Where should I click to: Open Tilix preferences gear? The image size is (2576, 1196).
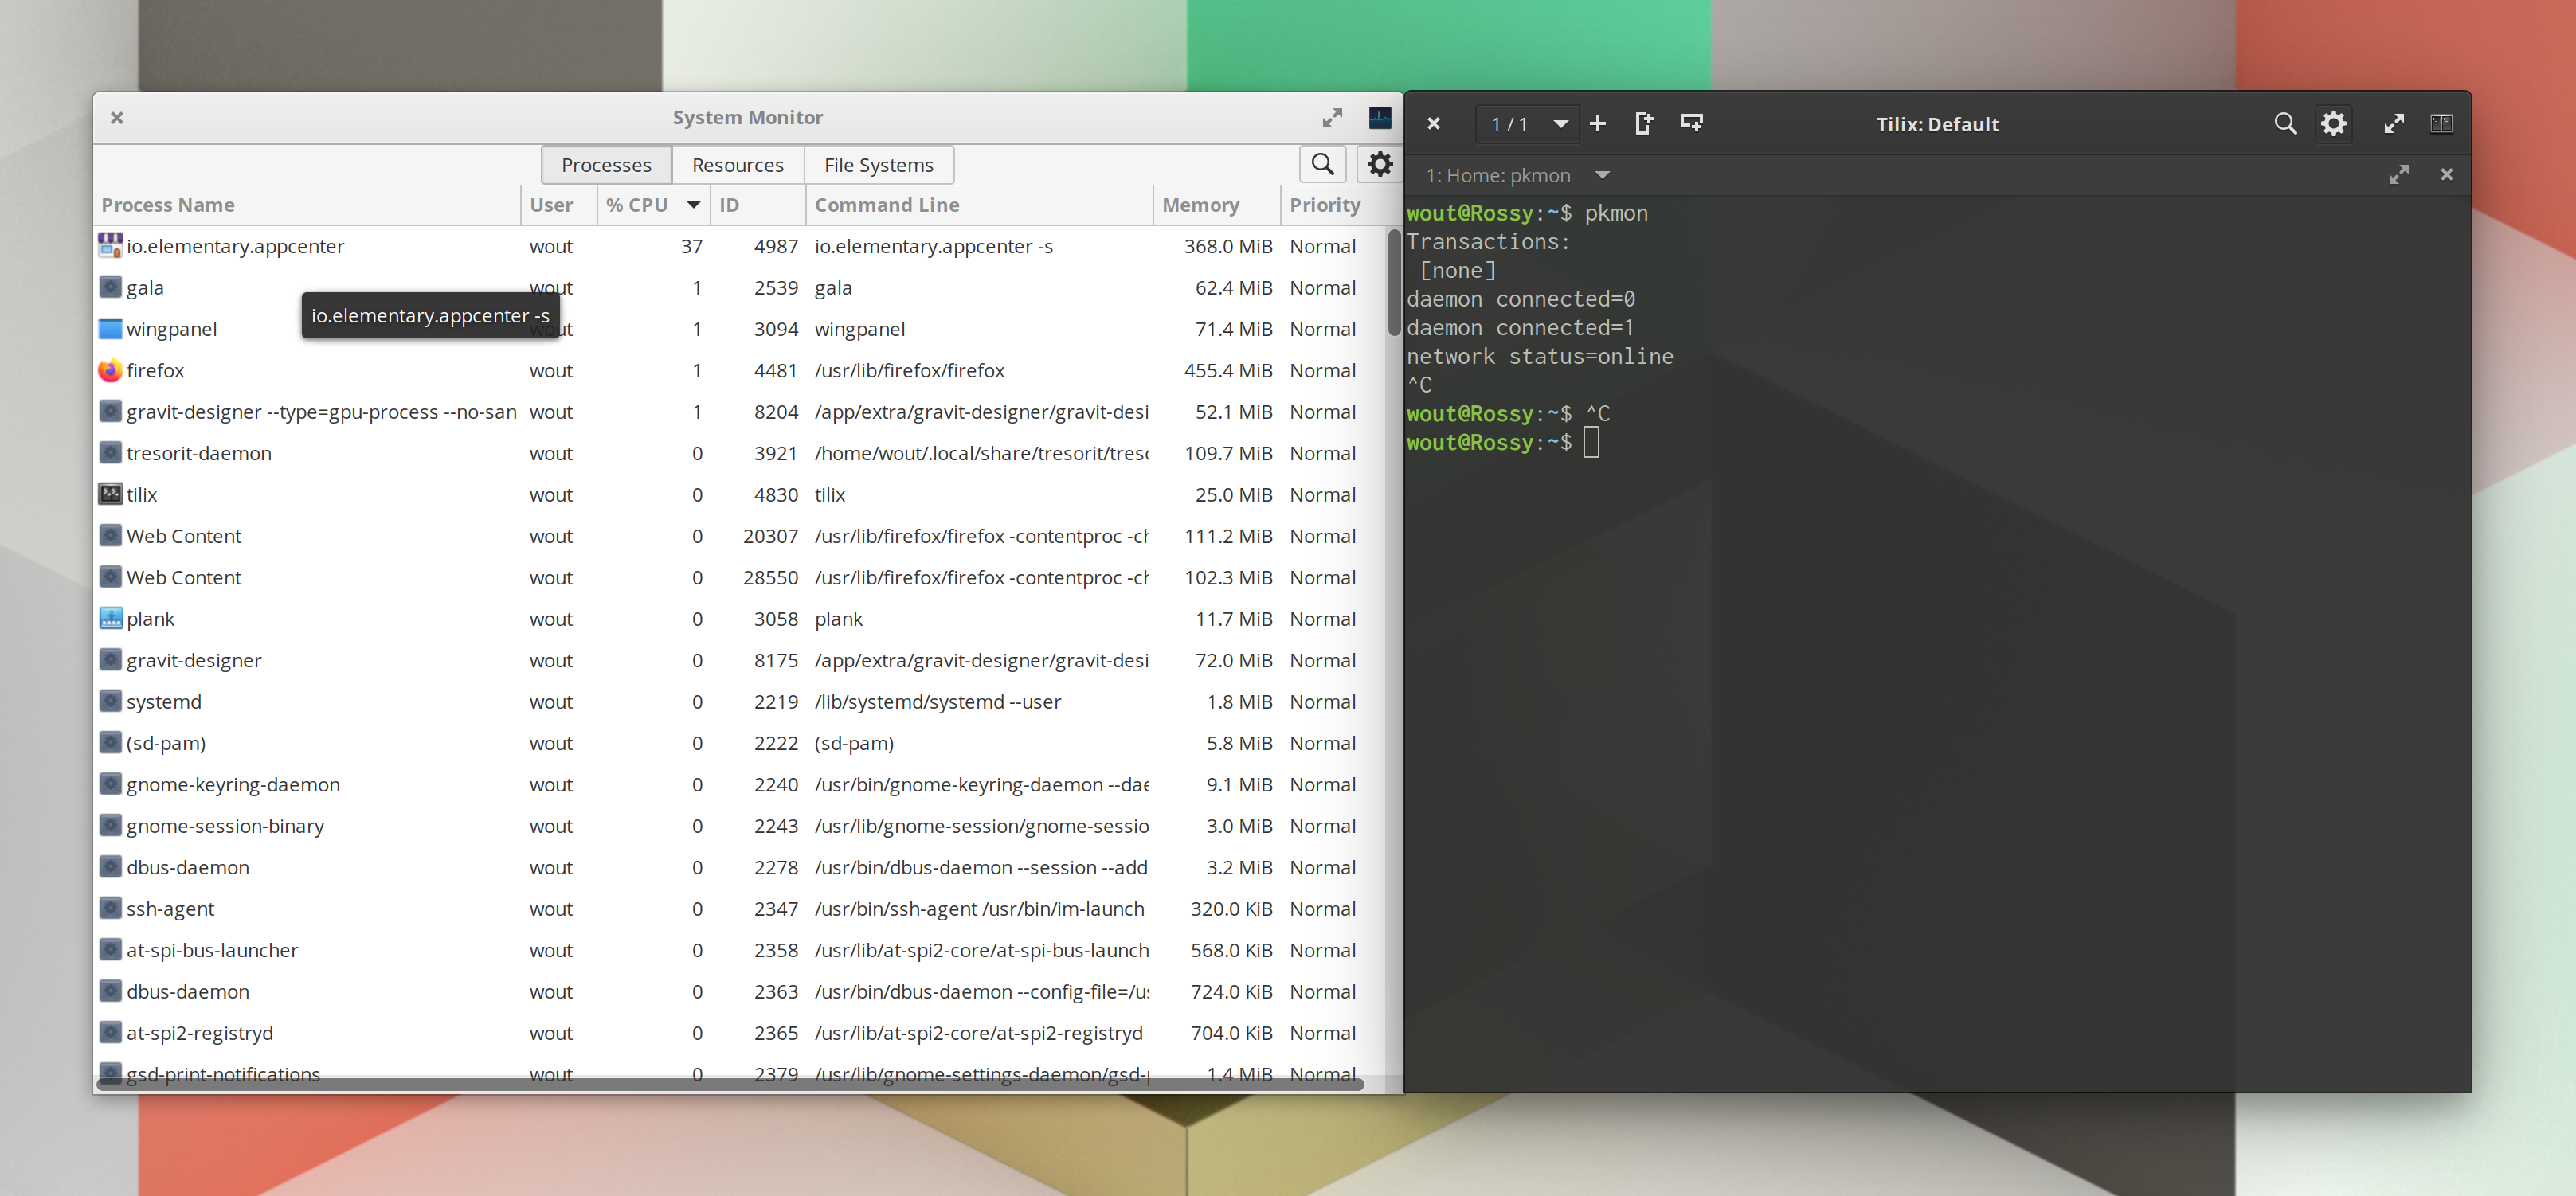pyautogui.click(x=2334, y=123)
